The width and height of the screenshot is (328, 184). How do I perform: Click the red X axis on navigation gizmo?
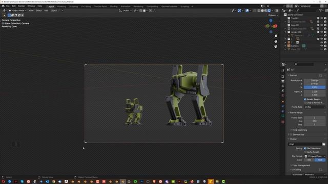pyautogui.click(x=275, y=26)
